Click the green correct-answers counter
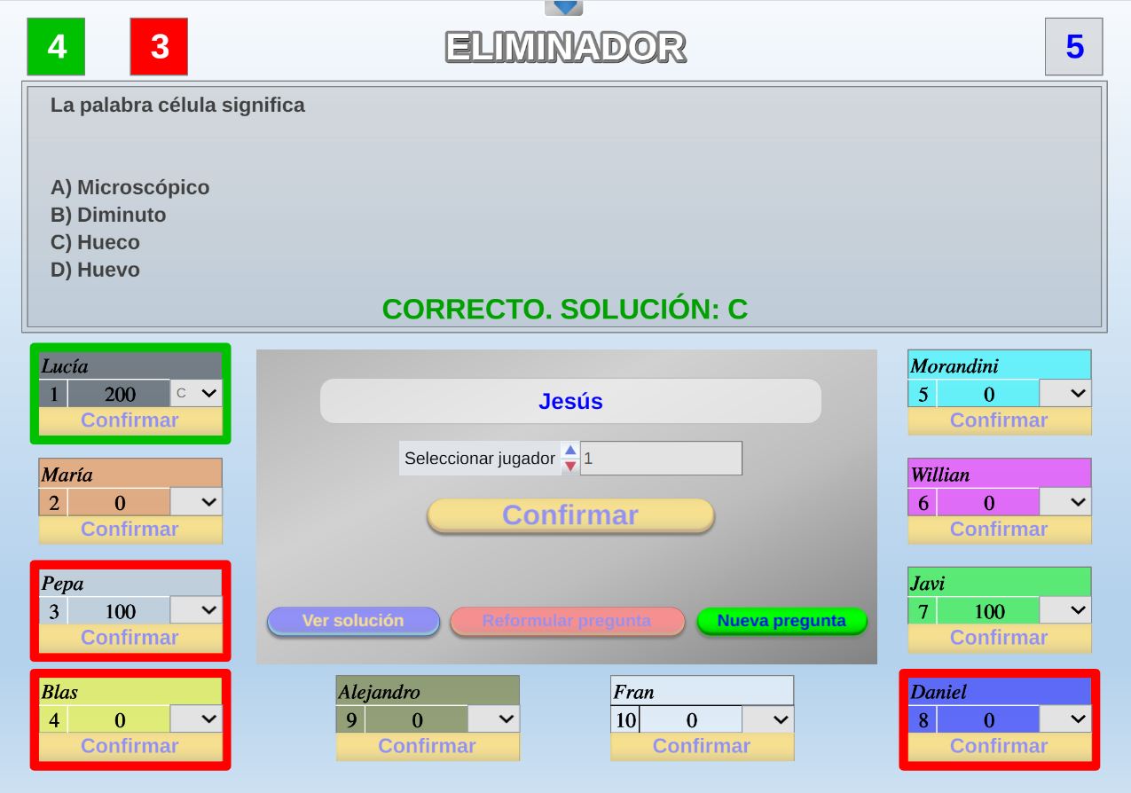 (57, 46)
